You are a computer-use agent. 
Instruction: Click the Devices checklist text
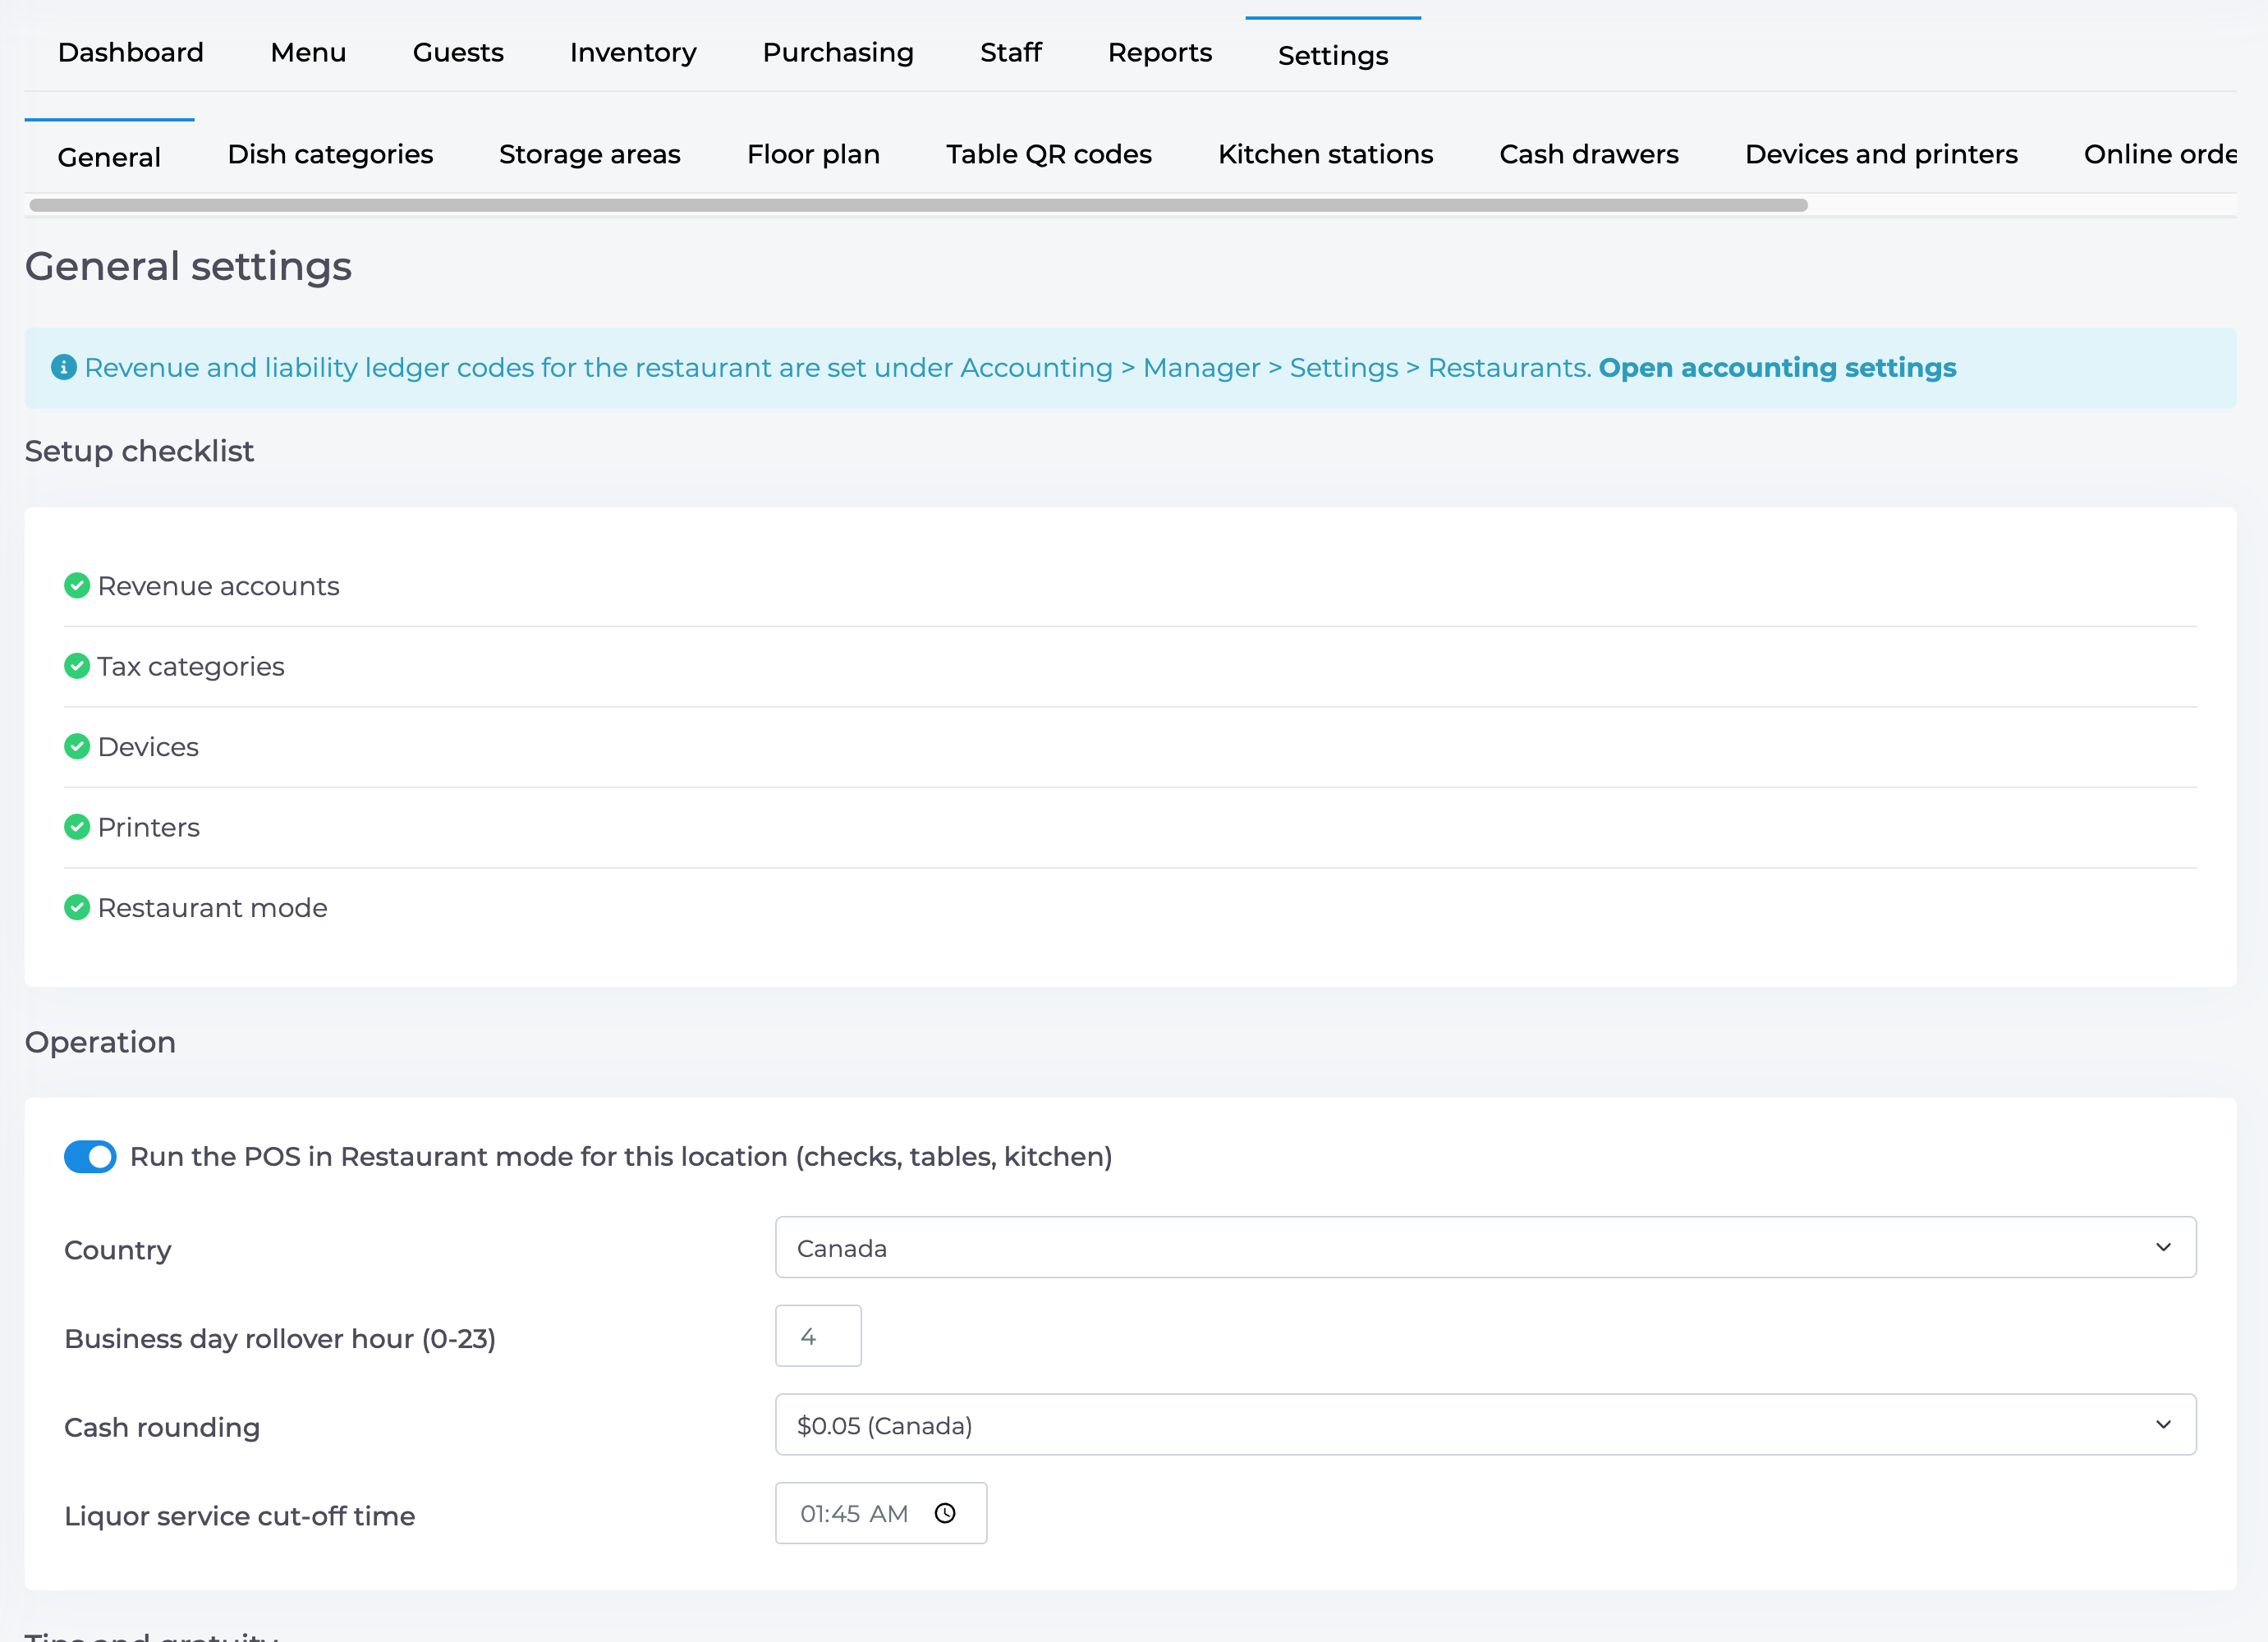[x=148, y=747]
